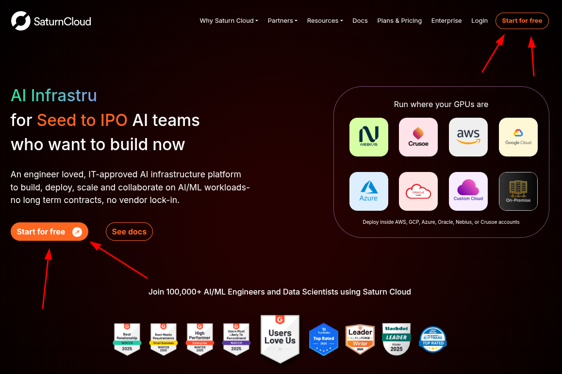Image resolution: width=562 pixels, height=374 pixels.
Task: Choose the On-Premise deployment tile
Action: [x=518, y=191]
